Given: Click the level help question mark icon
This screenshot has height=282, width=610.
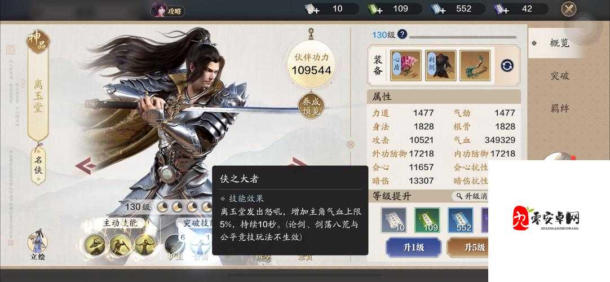Looking at the screenshot, I should click(x=403, y=34).
